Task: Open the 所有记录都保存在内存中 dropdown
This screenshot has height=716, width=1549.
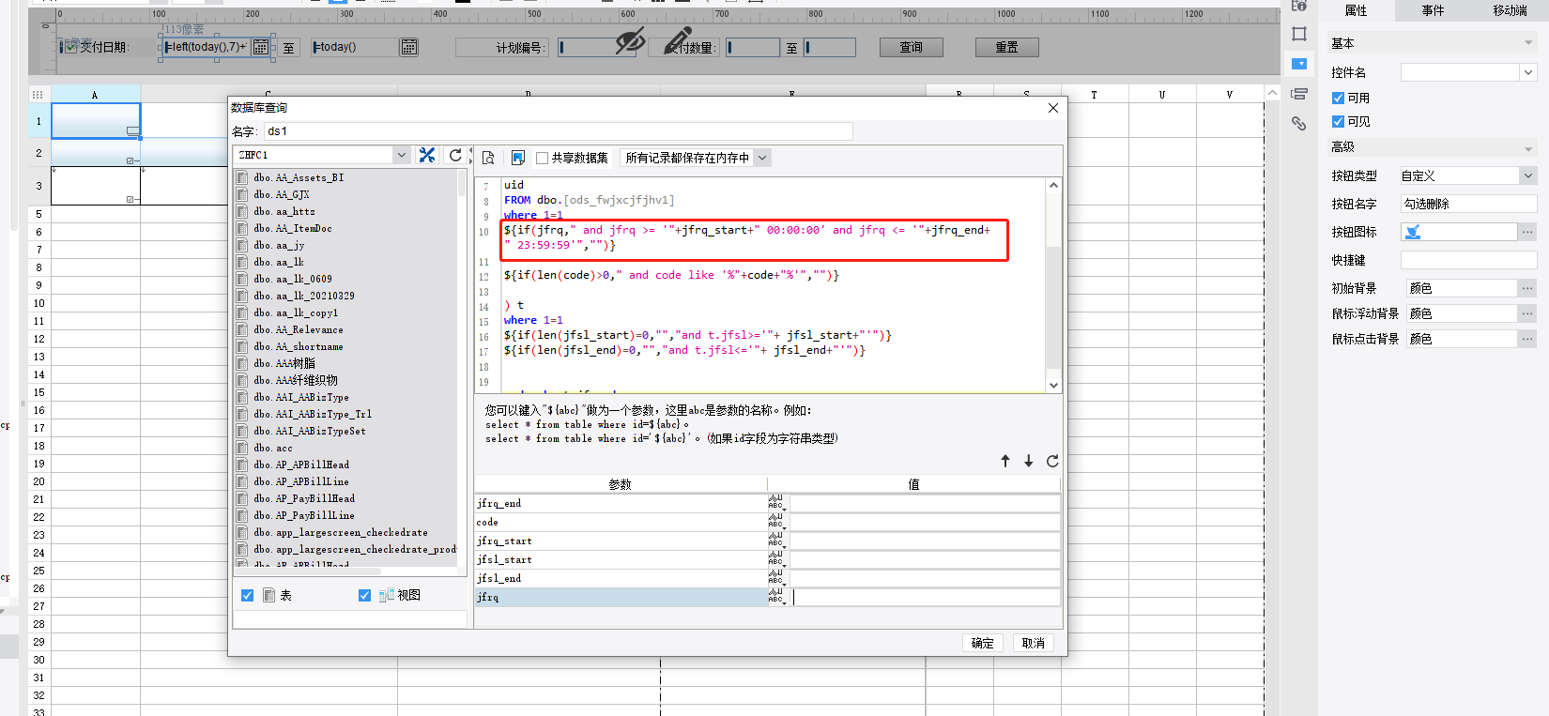Action: pos(762,158)
